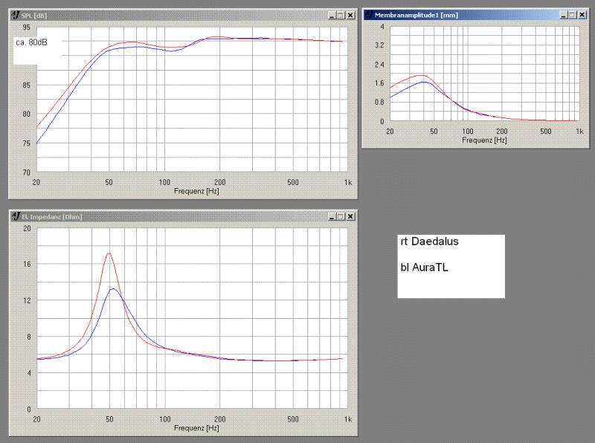This screenshot has width=595, height=443.
Task: Close the Membranamplitude1 [mm] window
Action: pos(583,14)
